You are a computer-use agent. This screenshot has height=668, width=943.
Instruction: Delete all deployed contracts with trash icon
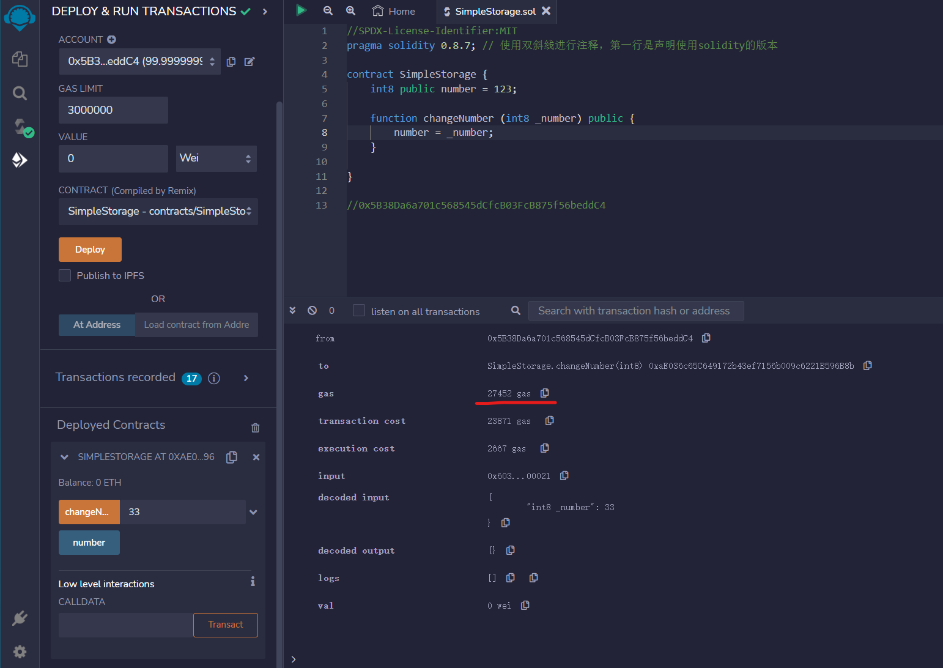[256, 428]
